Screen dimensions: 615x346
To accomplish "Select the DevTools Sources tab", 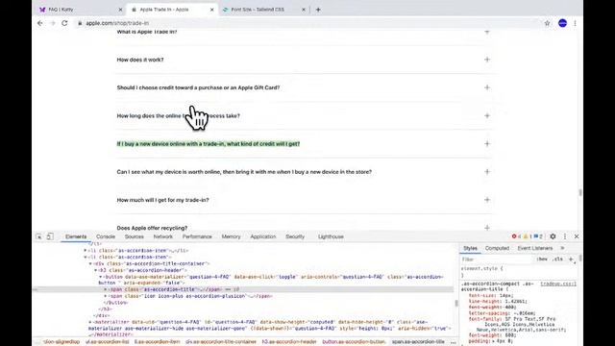I will (135, 236).
